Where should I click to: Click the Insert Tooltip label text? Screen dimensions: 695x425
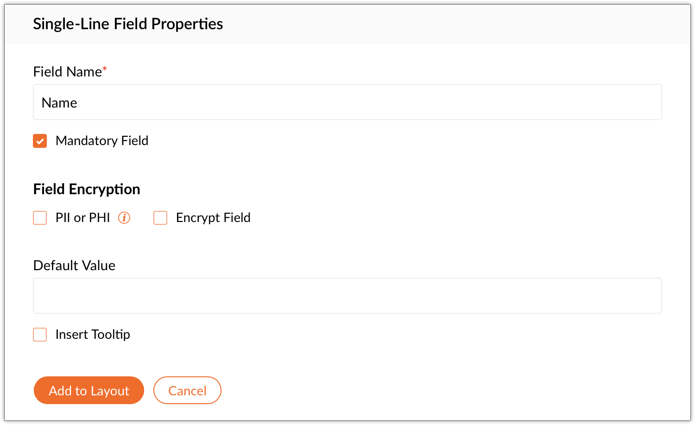coord(93,335)
